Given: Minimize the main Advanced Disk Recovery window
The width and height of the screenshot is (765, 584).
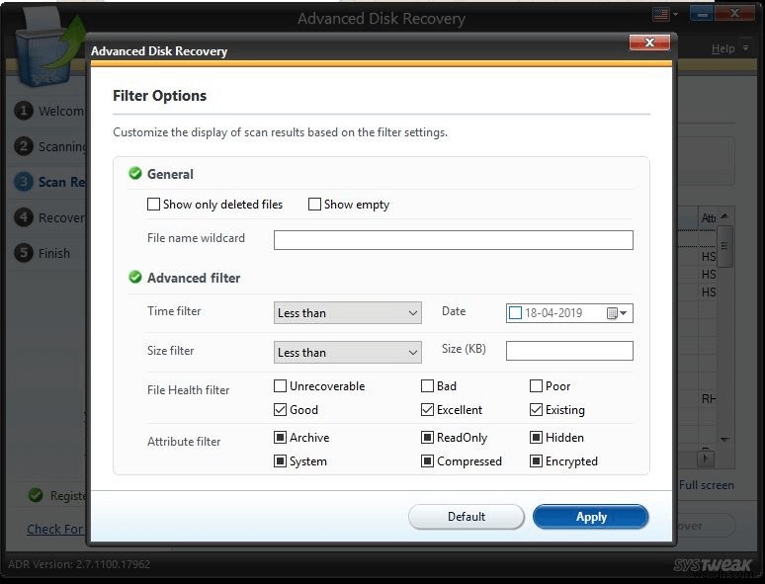Looking at the screenshot, I should (x=702, y=14).
